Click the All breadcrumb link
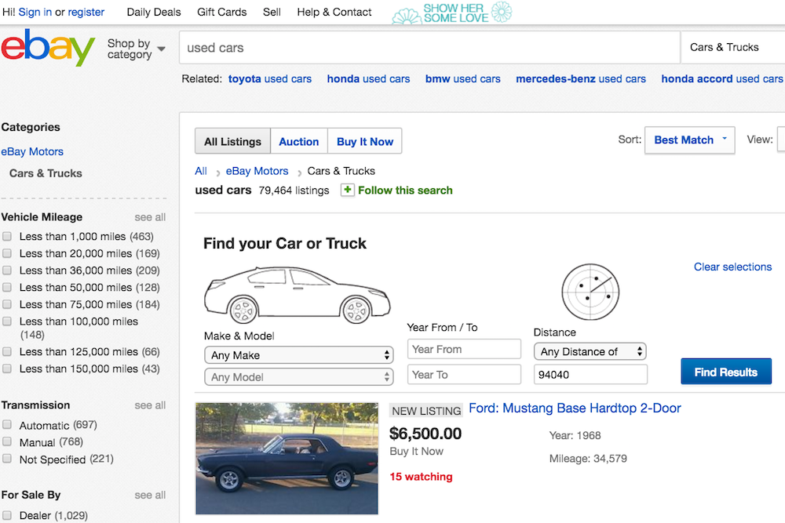Image resolution: width=785 pixels, height=523 pixels. click(201, 171)
